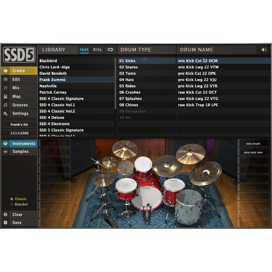Click the Instruments drum-set icon

click(5, 143)
